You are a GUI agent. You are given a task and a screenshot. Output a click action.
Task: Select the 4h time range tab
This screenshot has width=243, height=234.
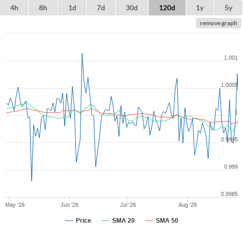[14, 8]
